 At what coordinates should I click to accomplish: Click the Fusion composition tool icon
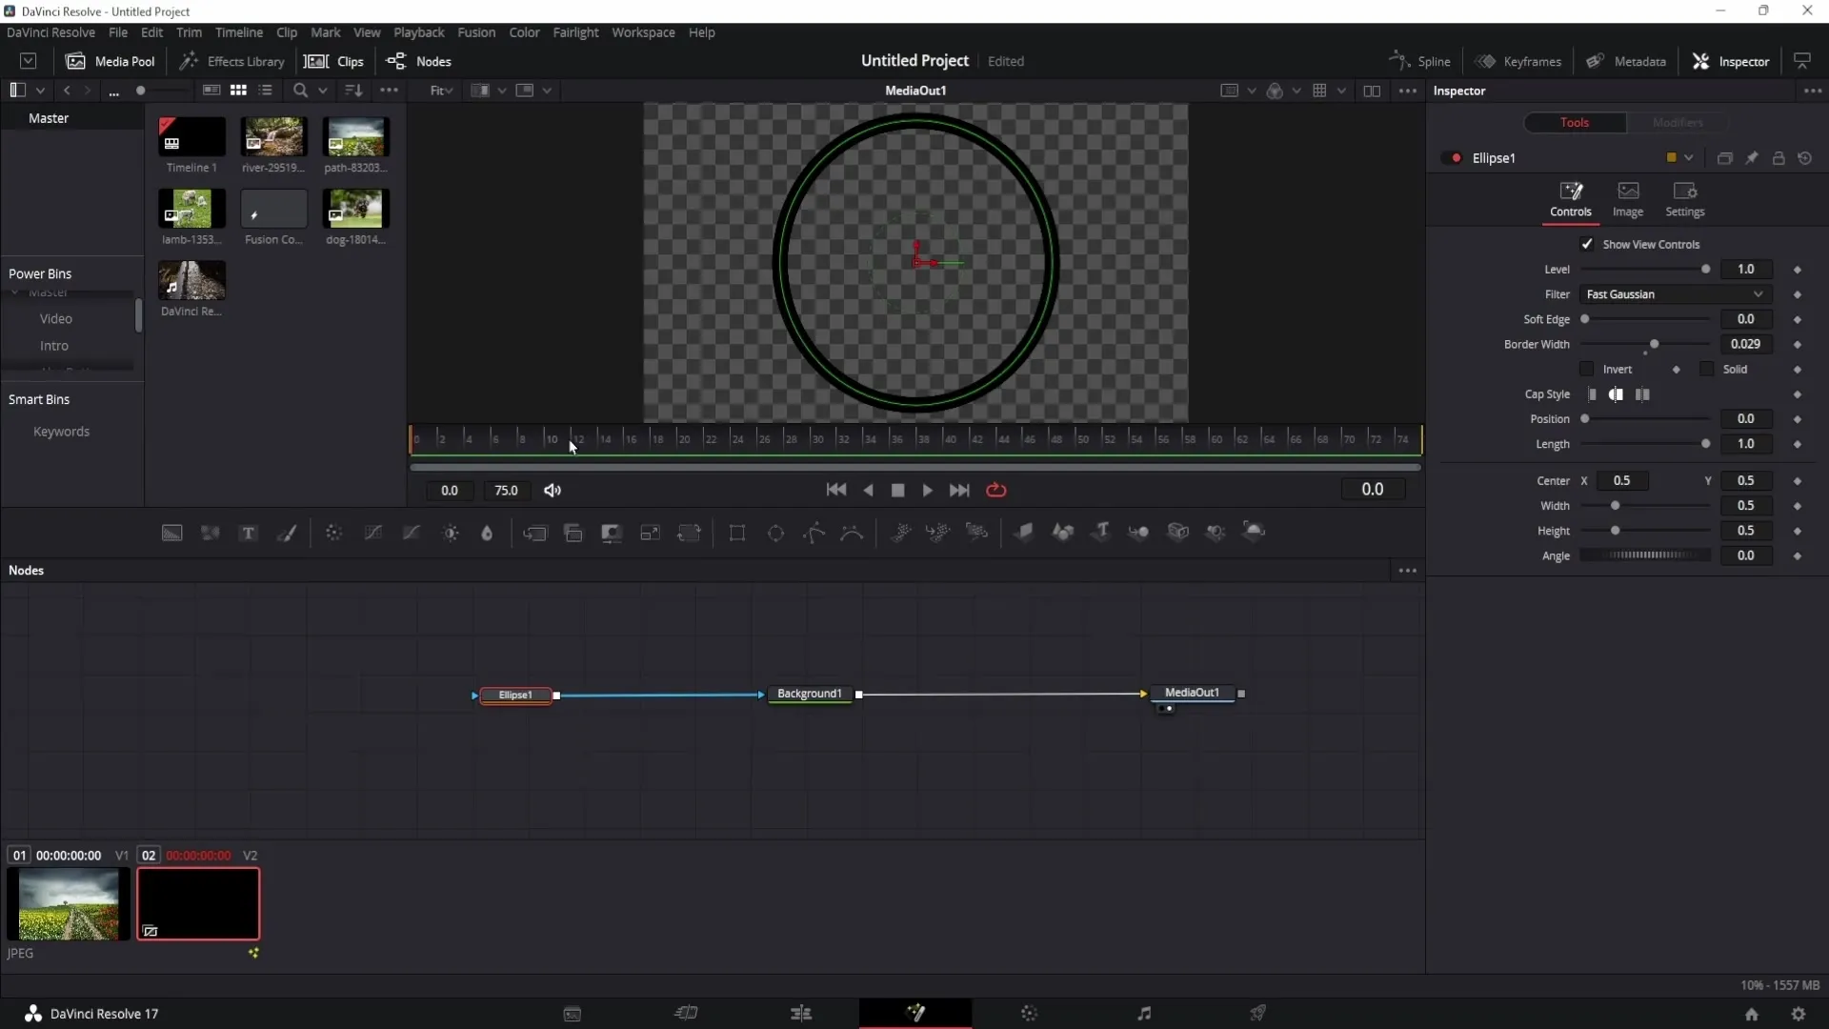point(273,210)
